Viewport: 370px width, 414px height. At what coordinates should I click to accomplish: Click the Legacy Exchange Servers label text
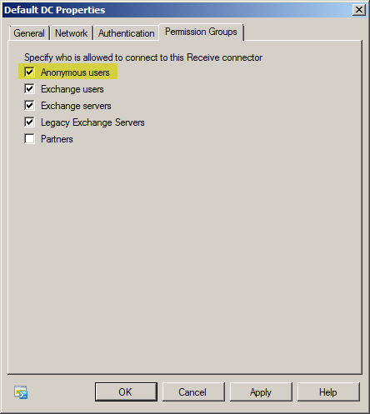[x=92, y=122]
